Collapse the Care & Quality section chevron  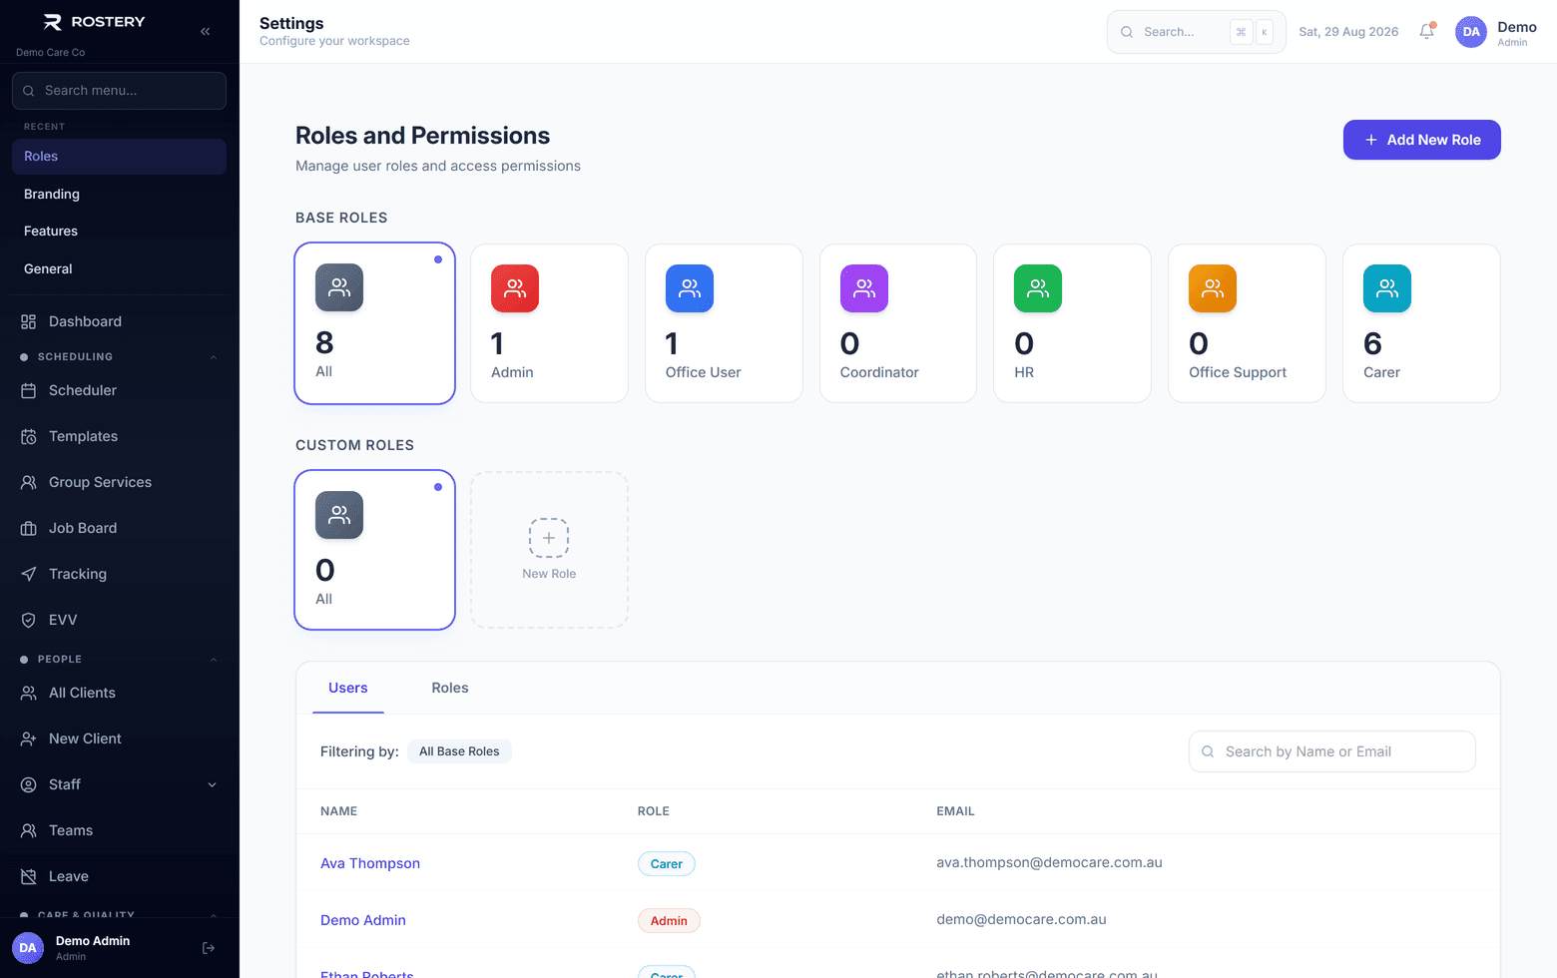213,915
